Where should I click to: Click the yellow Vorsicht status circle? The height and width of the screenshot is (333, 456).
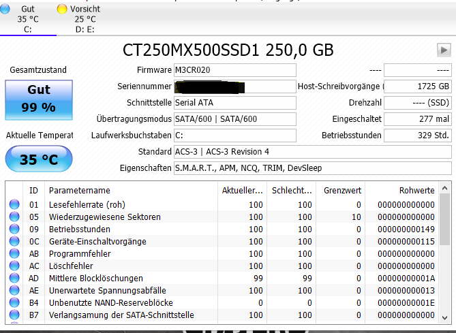click(x=62, y=9)
